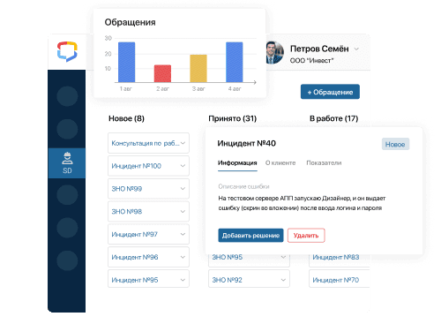Click the Новое status badge
Screen dimensions: 441x324
pyautogui.click(x=395, y=144)
